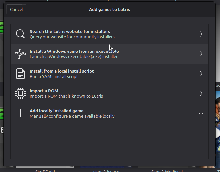Screen dimensions: 220x172
Task: Open chevron for Install a Windows game row
Action: [x=201, y=54]
